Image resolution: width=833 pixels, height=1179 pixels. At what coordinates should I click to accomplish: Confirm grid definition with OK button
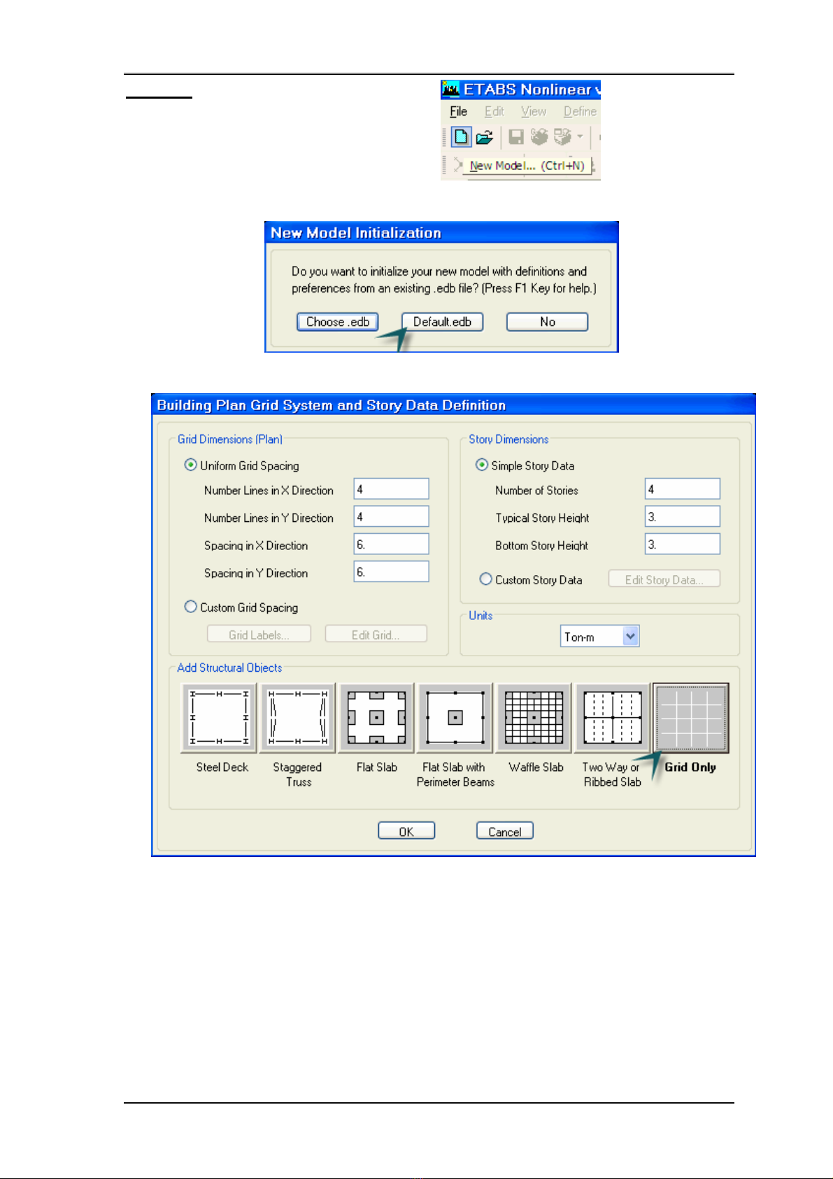pos(406,831)
